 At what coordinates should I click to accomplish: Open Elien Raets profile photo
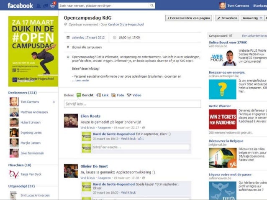point(71,121)
